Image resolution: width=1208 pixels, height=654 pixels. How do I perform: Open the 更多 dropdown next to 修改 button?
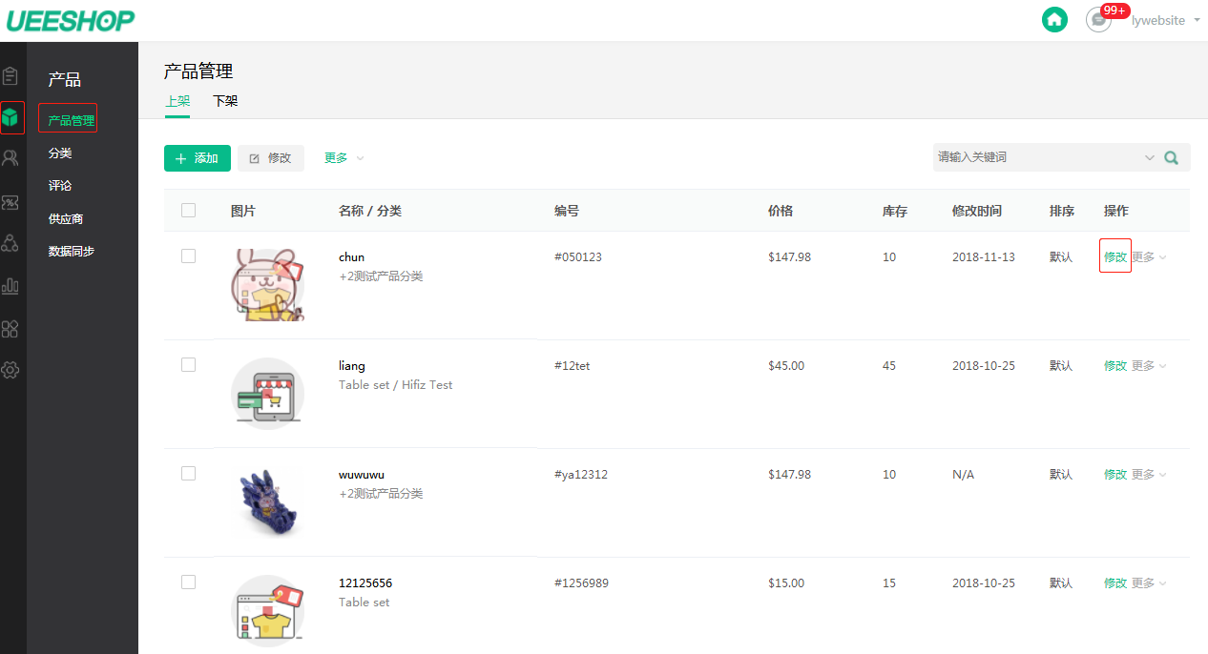click(x=344, y=158)
